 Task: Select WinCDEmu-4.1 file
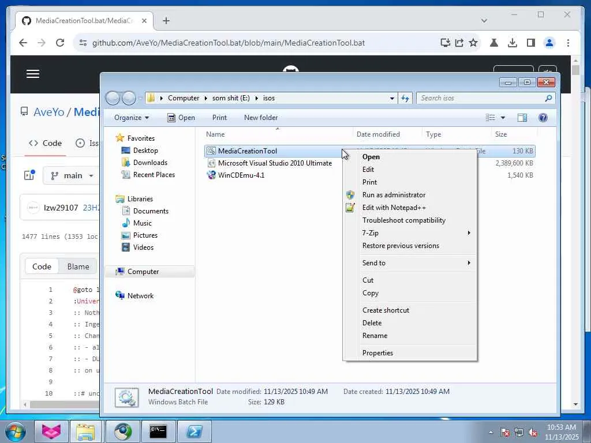point(235,175)
